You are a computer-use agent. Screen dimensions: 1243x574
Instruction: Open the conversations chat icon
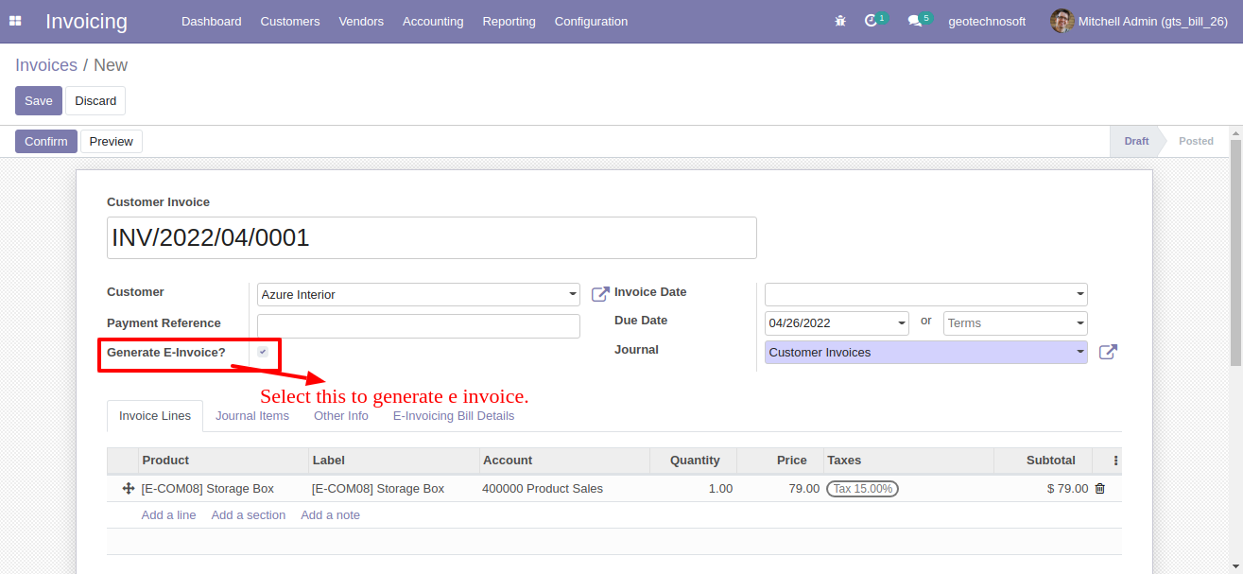(914, 21)
